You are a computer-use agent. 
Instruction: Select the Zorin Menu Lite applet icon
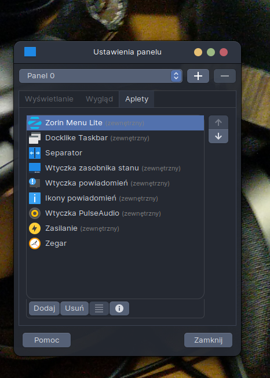[35, 123]
